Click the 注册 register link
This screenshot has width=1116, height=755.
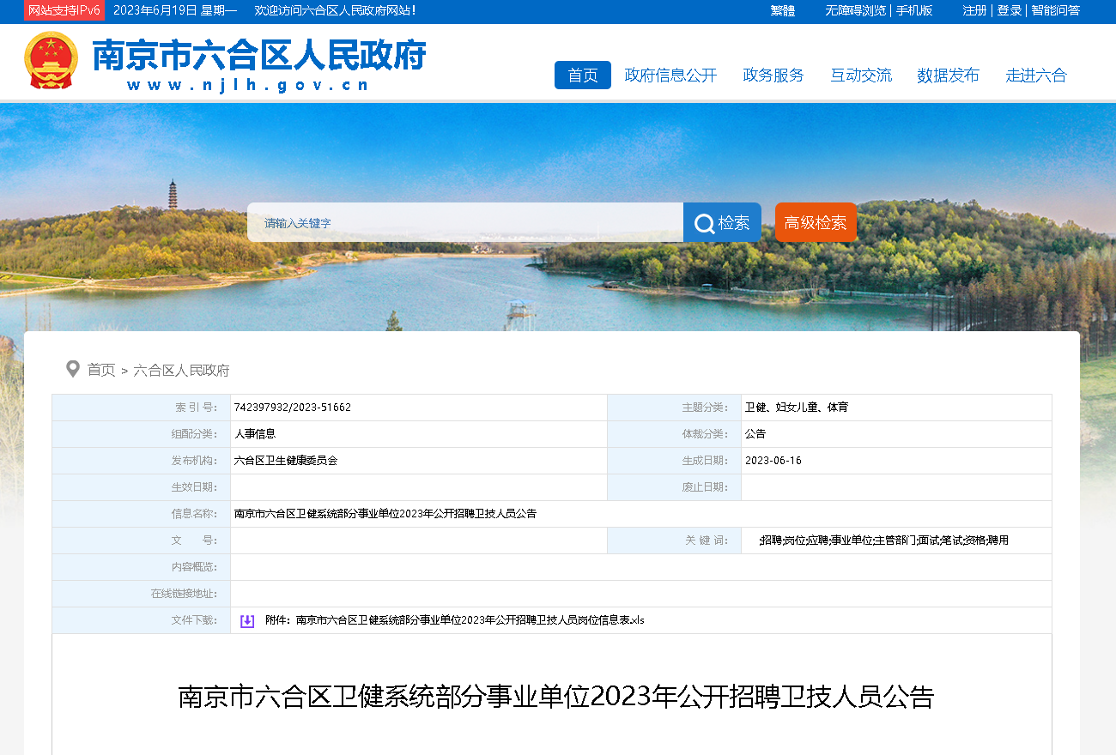tap(974, 10)
